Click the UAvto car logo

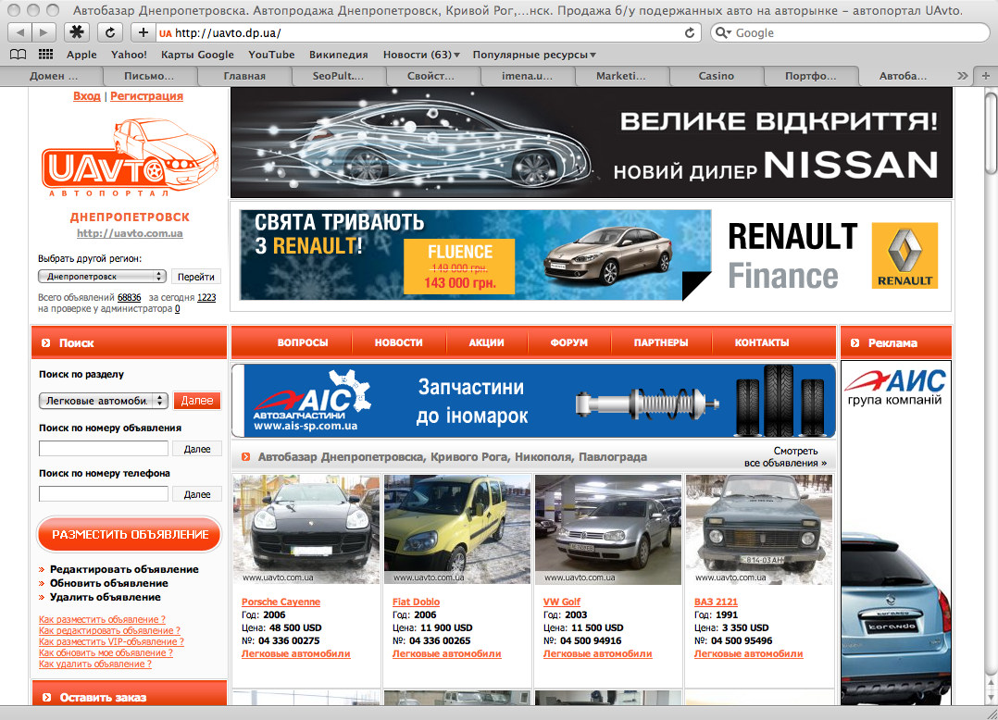[x=130, y=157]
